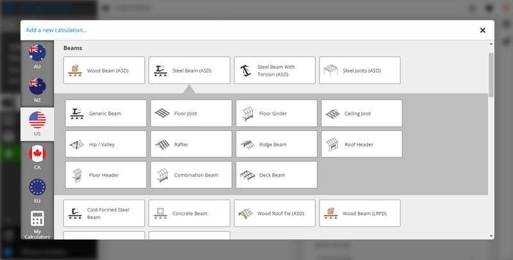Click the scrollbar up arrow in dialog

pyautogui.click(x=491, y=44)
